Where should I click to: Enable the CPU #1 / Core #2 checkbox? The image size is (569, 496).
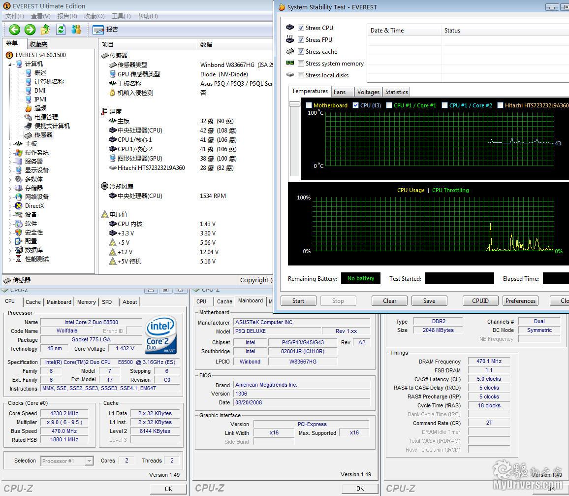[444, 105]
